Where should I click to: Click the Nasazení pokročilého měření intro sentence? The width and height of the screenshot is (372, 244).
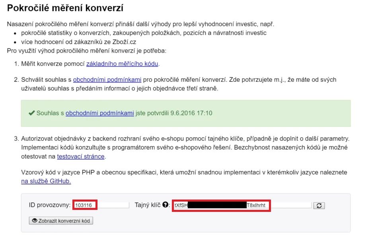(140, 24)
